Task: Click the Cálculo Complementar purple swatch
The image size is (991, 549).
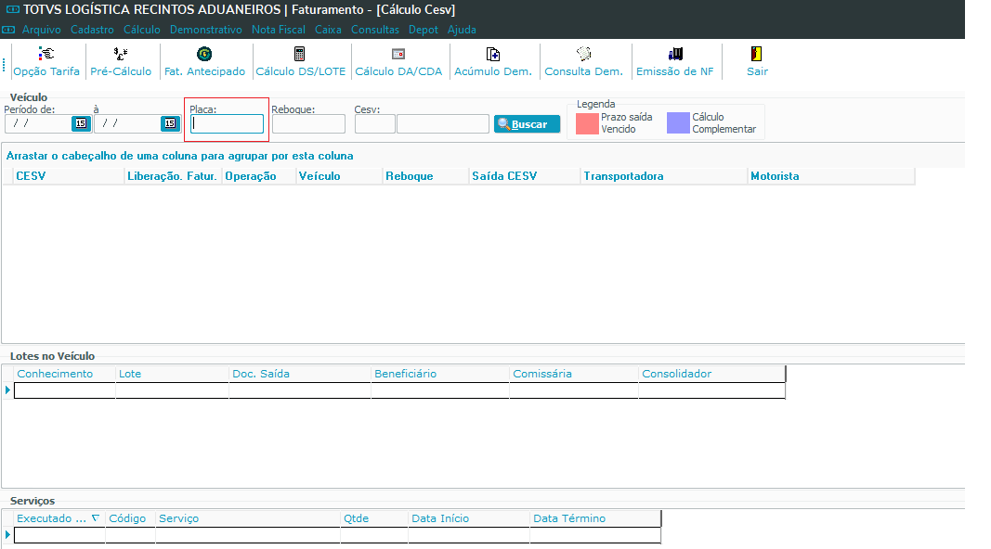Action: (x=678, y=123)
